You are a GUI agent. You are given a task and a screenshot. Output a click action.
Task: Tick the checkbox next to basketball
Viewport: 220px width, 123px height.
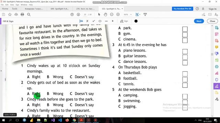185,74
